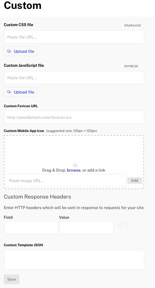Click the cloud icon in the drop zone
This screenshot has width=155, height=288.
click(75, 165)
